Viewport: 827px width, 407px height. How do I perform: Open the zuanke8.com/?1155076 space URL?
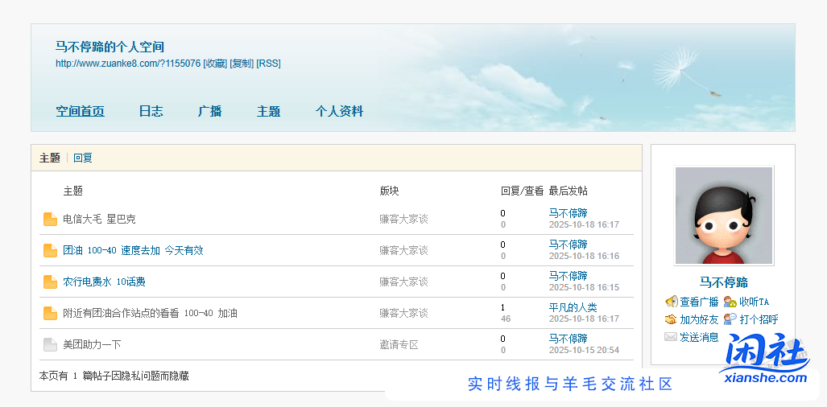click(x=128, y=64)
